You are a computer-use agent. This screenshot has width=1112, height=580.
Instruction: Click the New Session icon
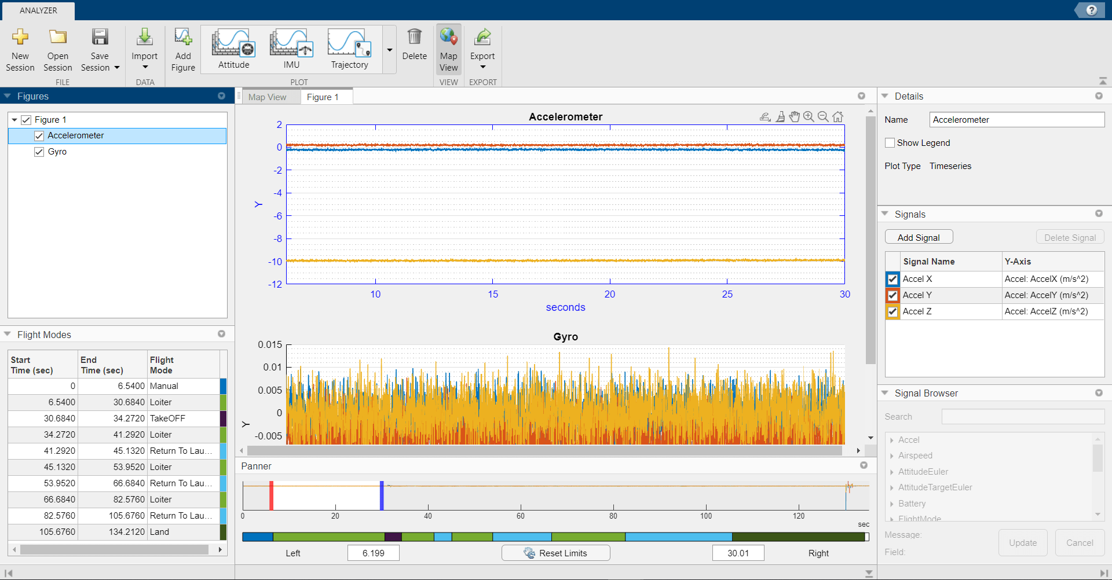[20, 38]
